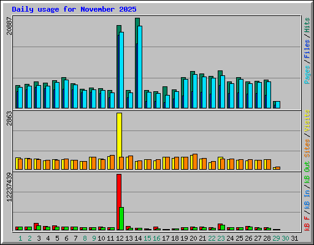This screenshot has height=245, width=314.
Task: Click the 2863 visits axis value
Action: point(9,118)
